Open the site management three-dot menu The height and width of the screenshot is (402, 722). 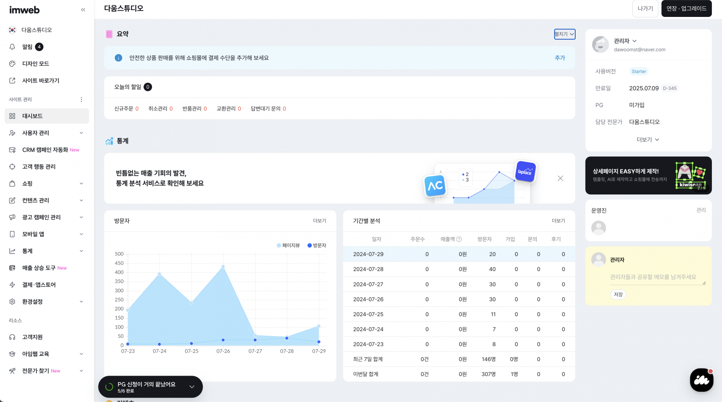pos(81,100)
